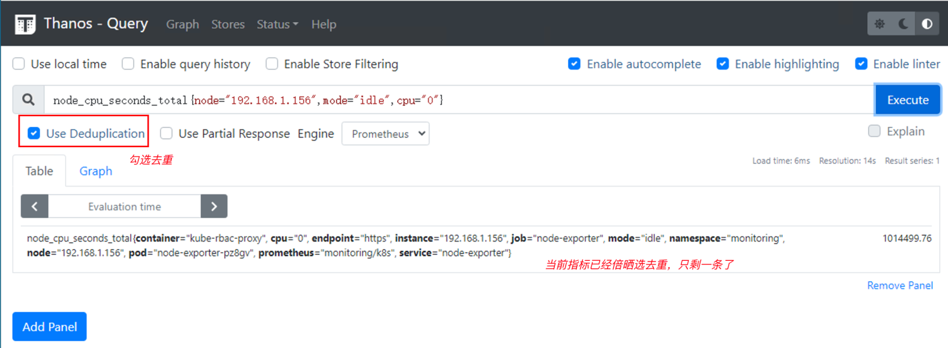Disable the Use Deduplication checkbox
The image size is (948, 348).
[34, 133]
